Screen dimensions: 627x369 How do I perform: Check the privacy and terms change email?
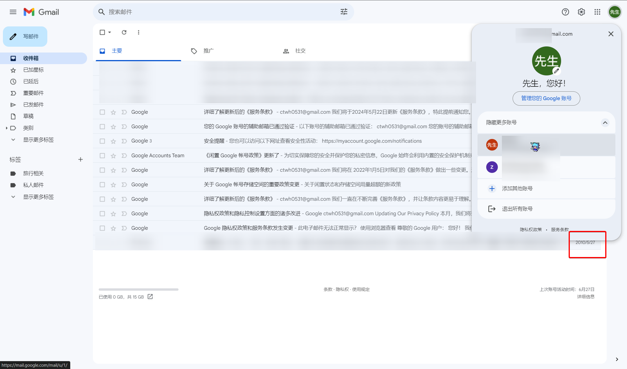coord(102,228)
